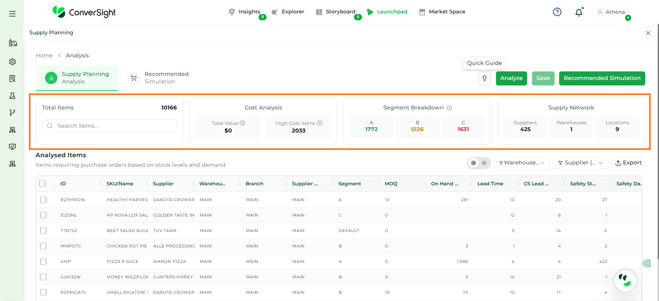The height and width of the screenshot is (301, 659).
Task: Toggle the select-all header checkbox
Action: [x=42, y=184]
